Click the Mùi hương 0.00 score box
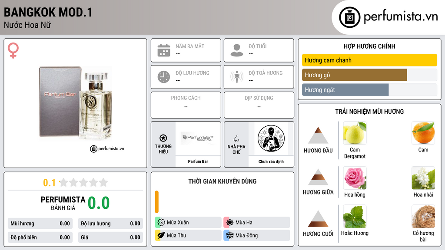Viewport: 445px width, 250px height. click(x=40, y=224)
